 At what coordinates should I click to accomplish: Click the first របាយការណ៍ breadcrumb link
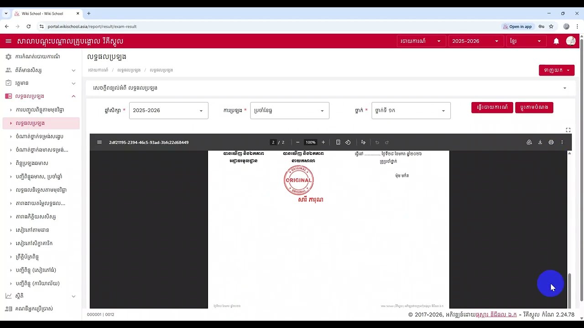coord(98,70)
